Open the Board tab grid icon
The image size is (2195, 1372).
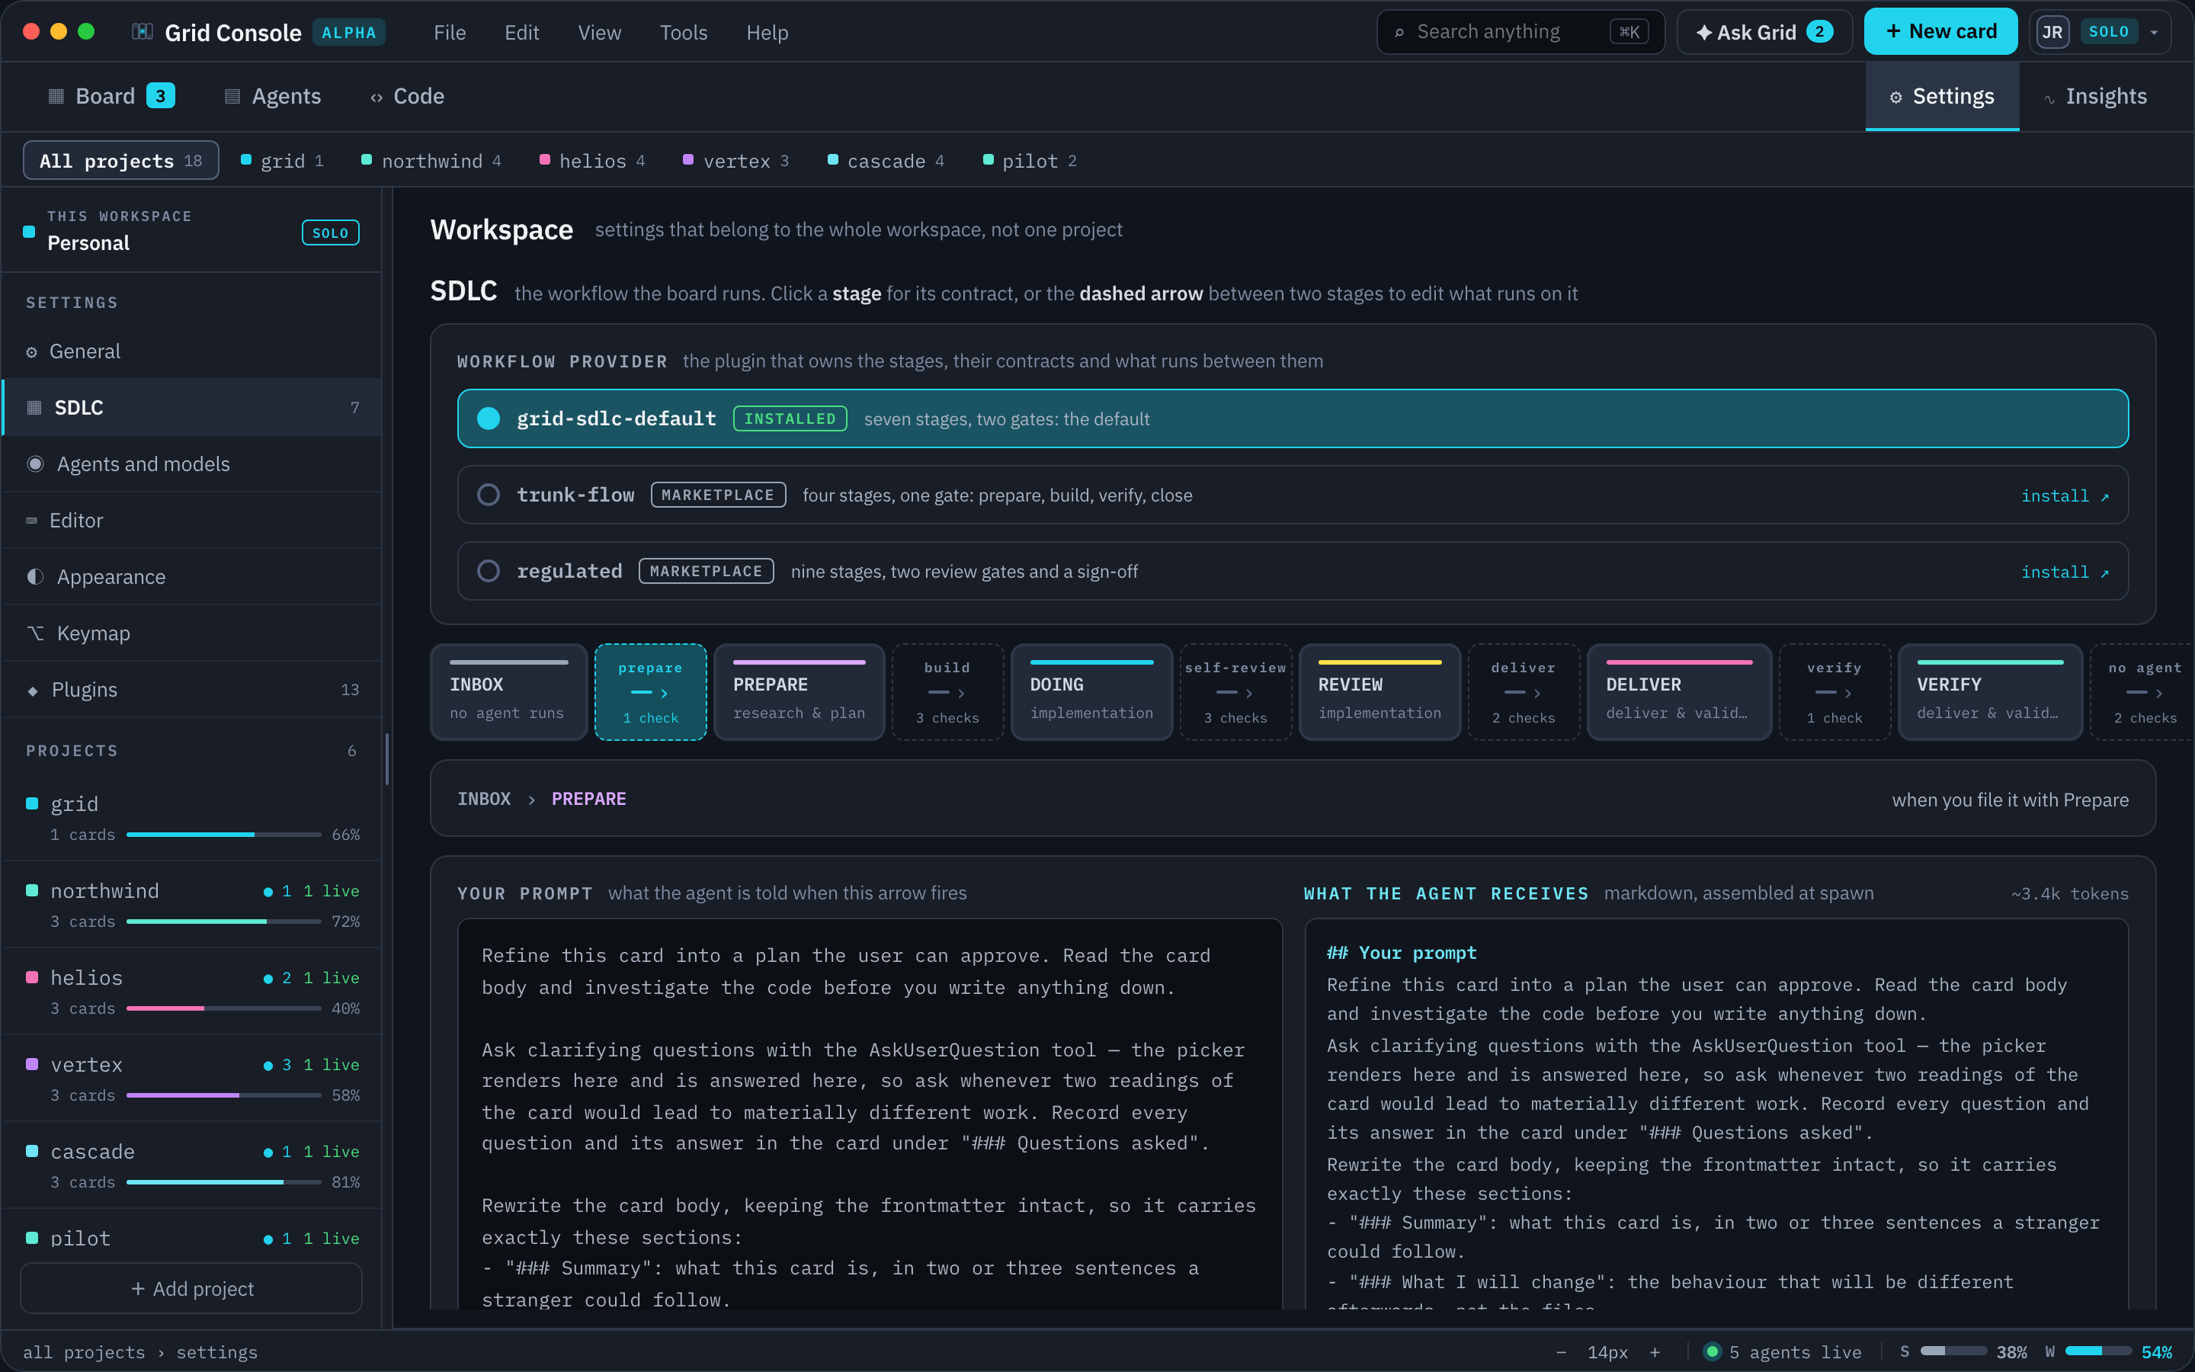click(56, 96)
